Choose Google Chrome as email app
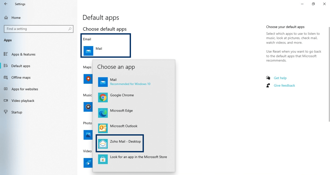 134,97
